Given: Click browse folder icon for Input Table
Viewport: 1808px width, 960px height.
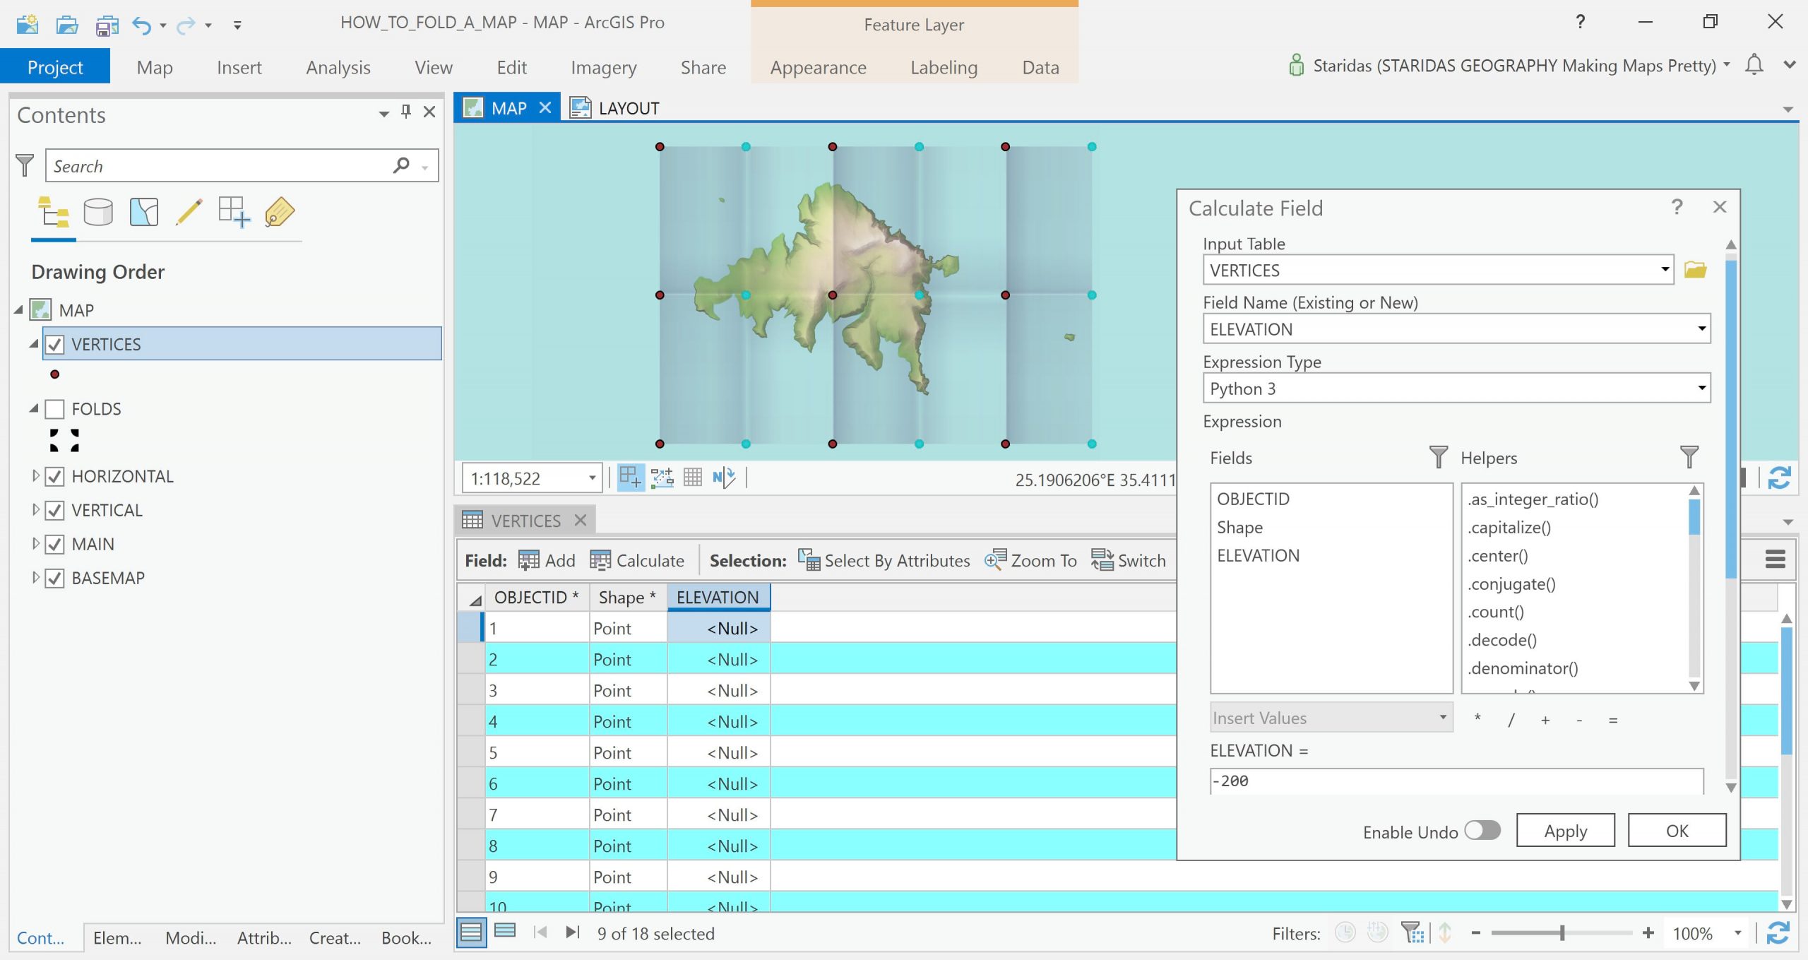Looking at the screenshot, I should 1695,270.
